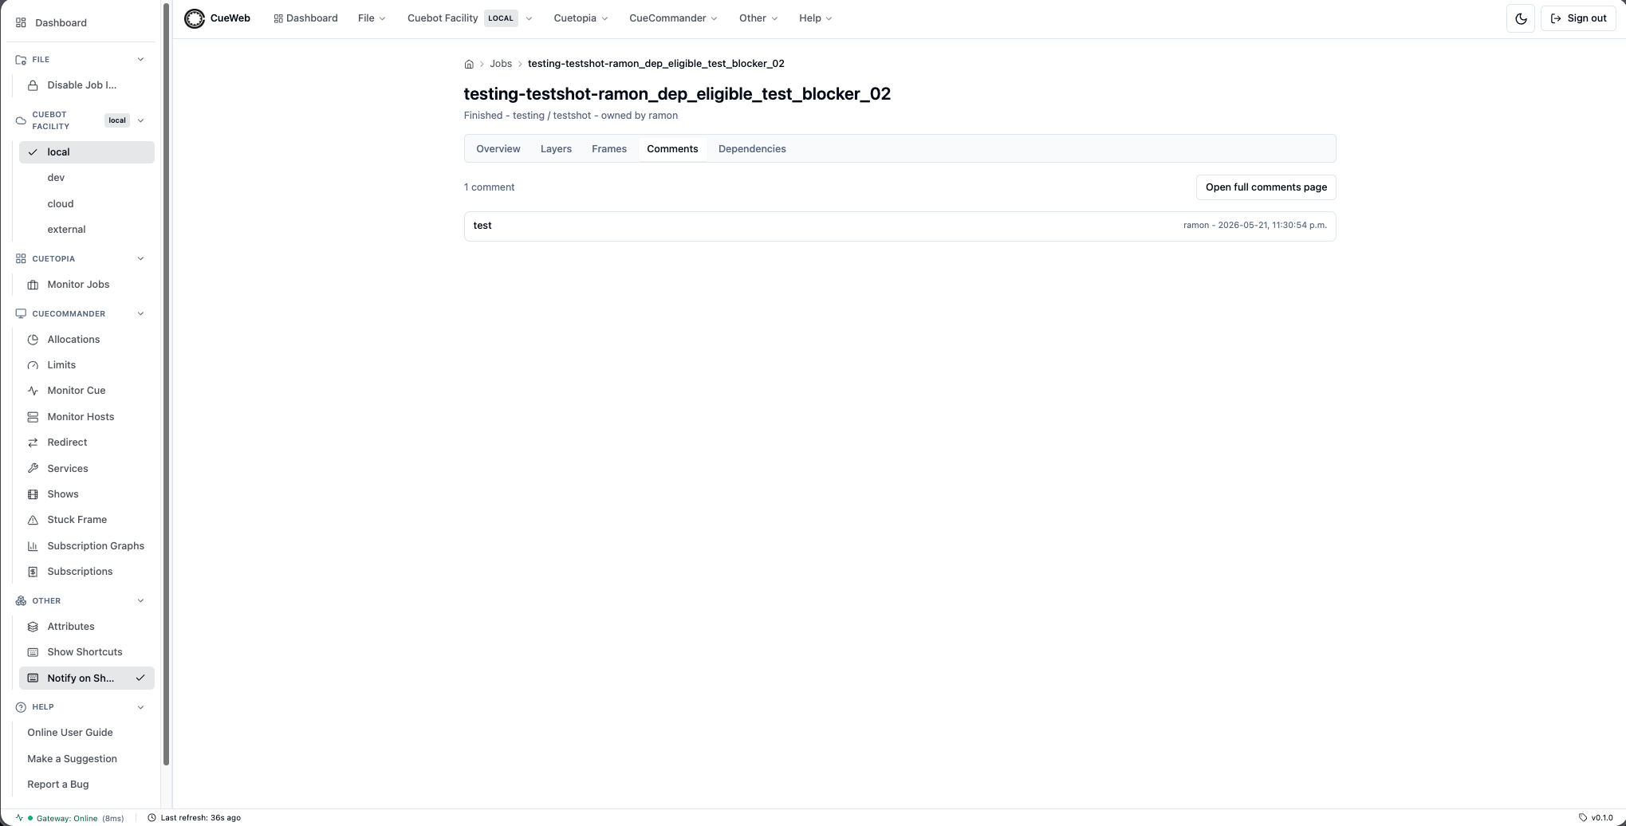Toggle dark mode moon icon
The width and height of the screenshot is (1626, 826).
pyautogui.click(x=1521, y=18)
